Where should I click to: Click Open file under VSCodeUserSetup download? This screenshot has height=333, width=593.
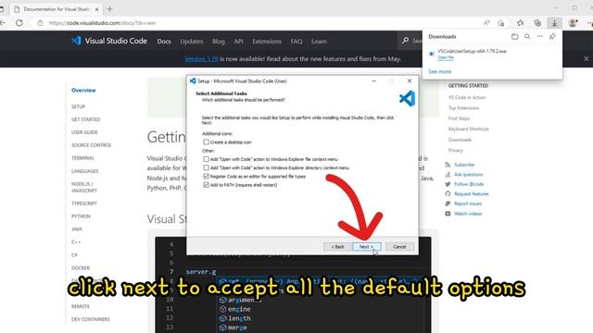pyautogui.click(x=446, y=57)
